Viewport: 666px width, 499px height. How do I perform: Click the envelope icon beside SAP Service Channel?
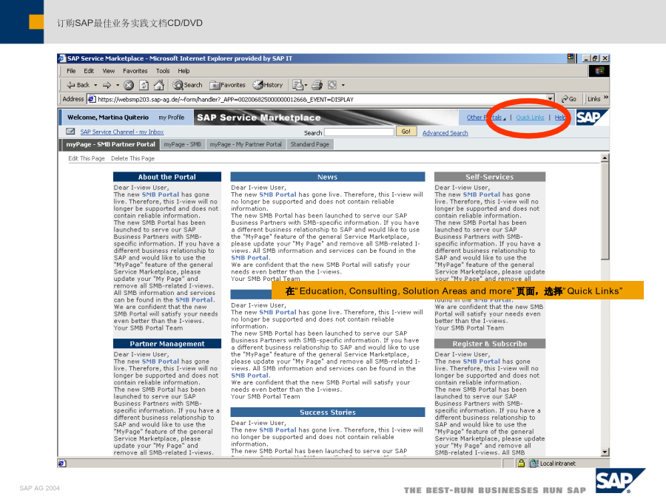tap(70, 132)
